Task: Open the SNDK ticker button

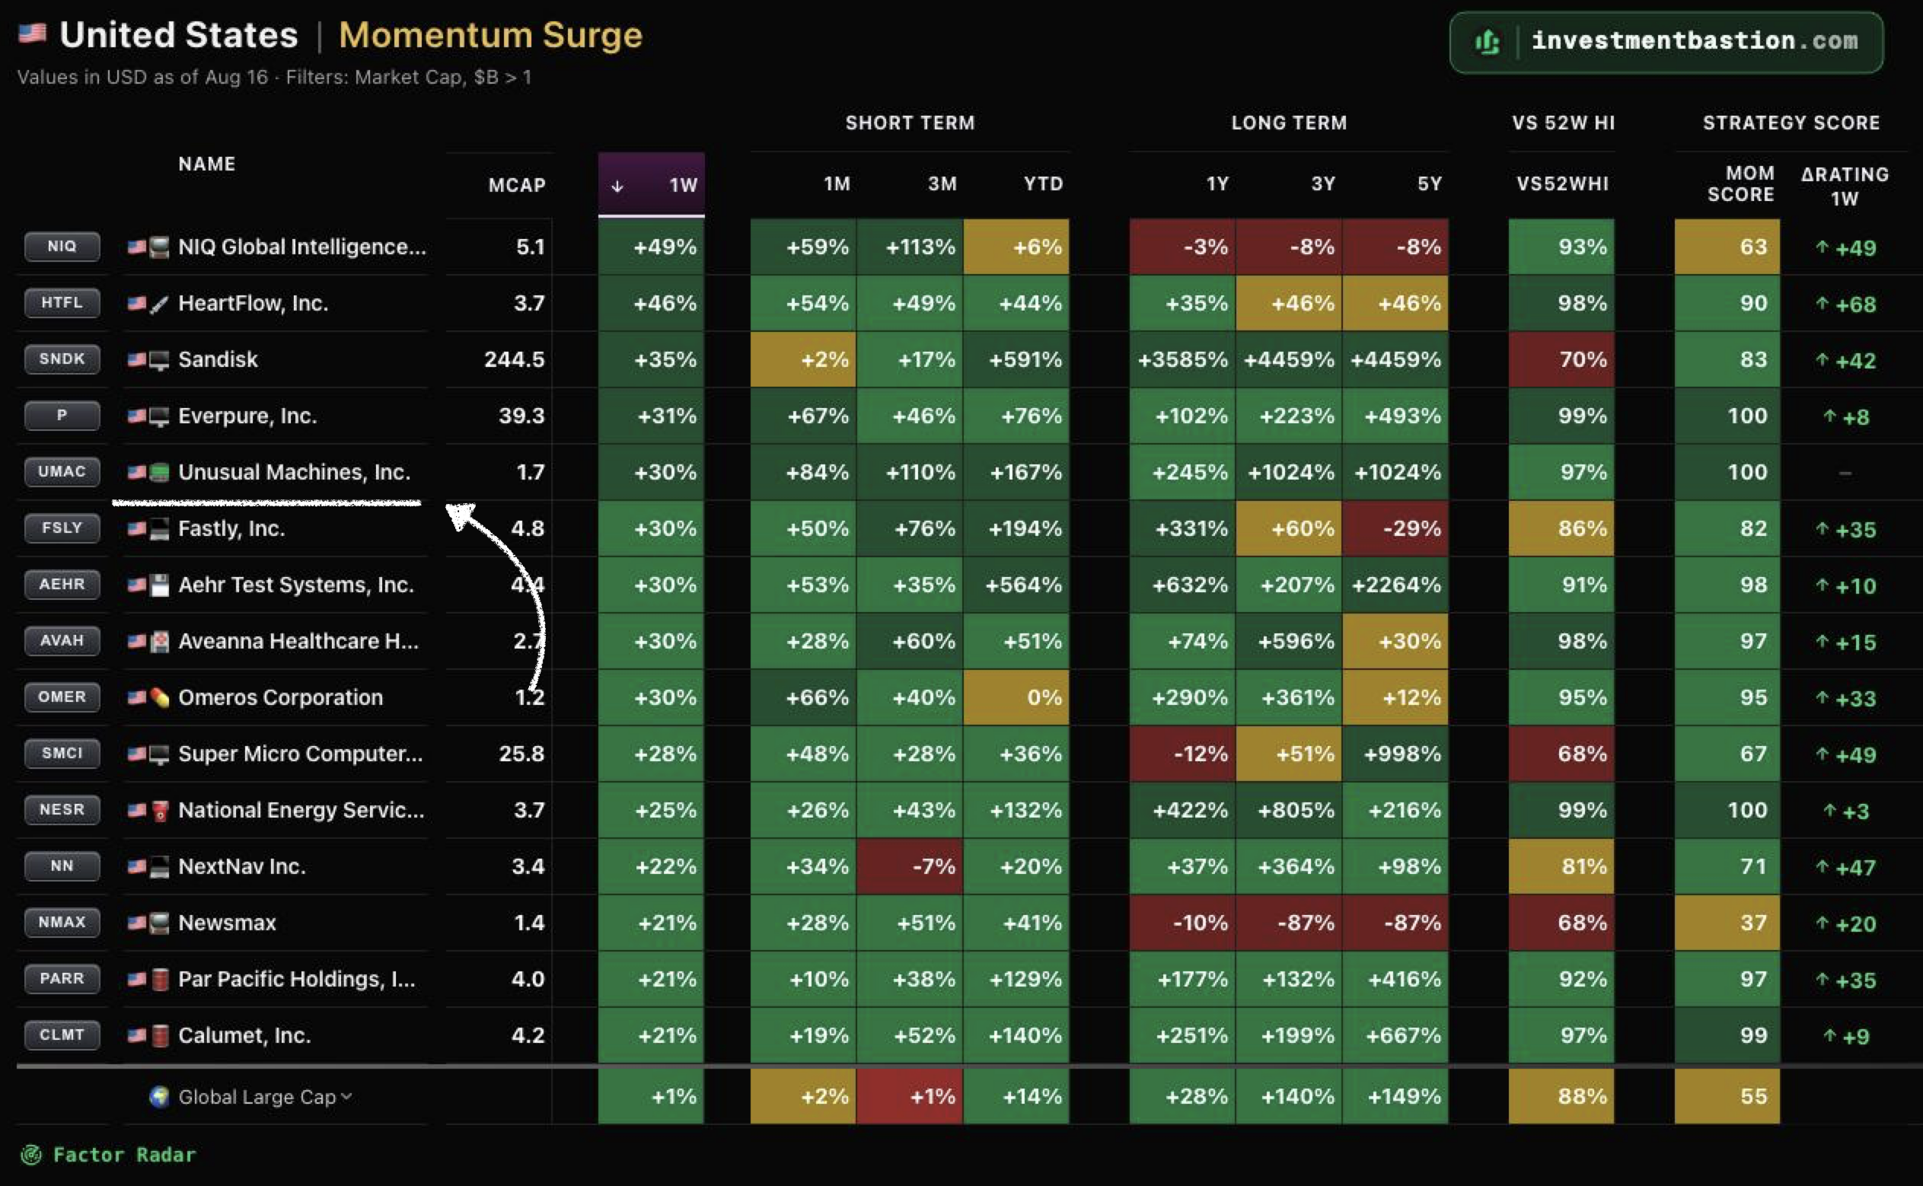Action: point(62,359)
